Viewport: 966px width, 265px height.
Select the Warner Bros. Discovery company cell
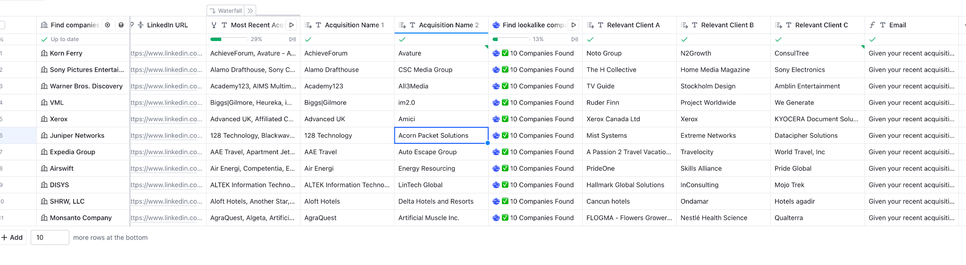click(83, 86)
